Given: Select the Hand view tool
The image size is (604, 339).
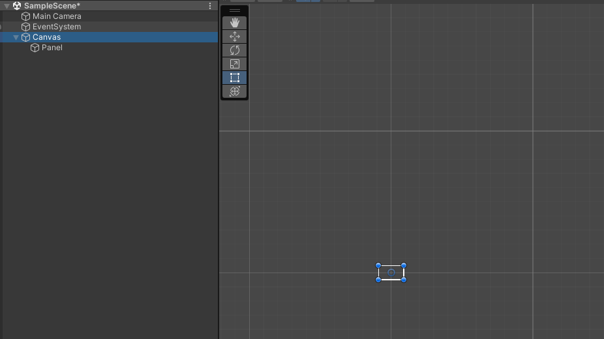Looking at the screenshot, I should tap(235, 23).
